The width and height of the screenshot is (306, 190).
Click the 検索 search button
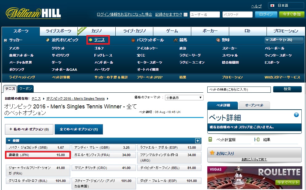pyautogui.click(x=287, y=89)
